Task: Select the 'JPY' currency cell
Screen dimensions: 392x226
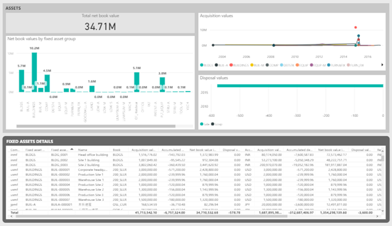Action: (248, 205)
